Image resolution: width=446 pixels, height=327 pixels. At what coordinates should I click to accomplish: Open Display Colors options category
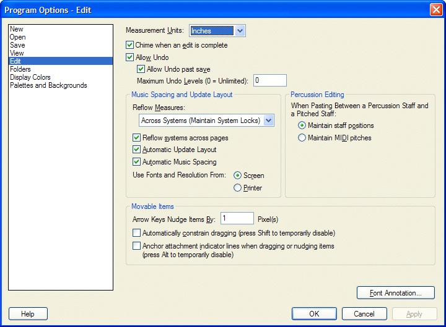(30, 77)
